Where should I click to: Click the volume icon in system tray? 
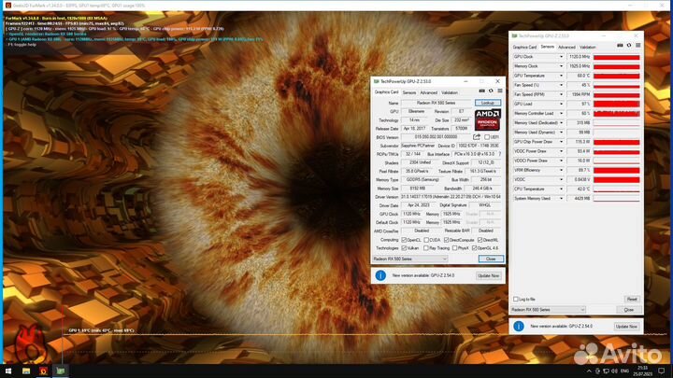[615, 371]
